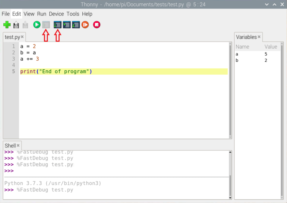Maximize the Thonny window
The height and width of the screenshot is (203, 287).
(275, 4)
